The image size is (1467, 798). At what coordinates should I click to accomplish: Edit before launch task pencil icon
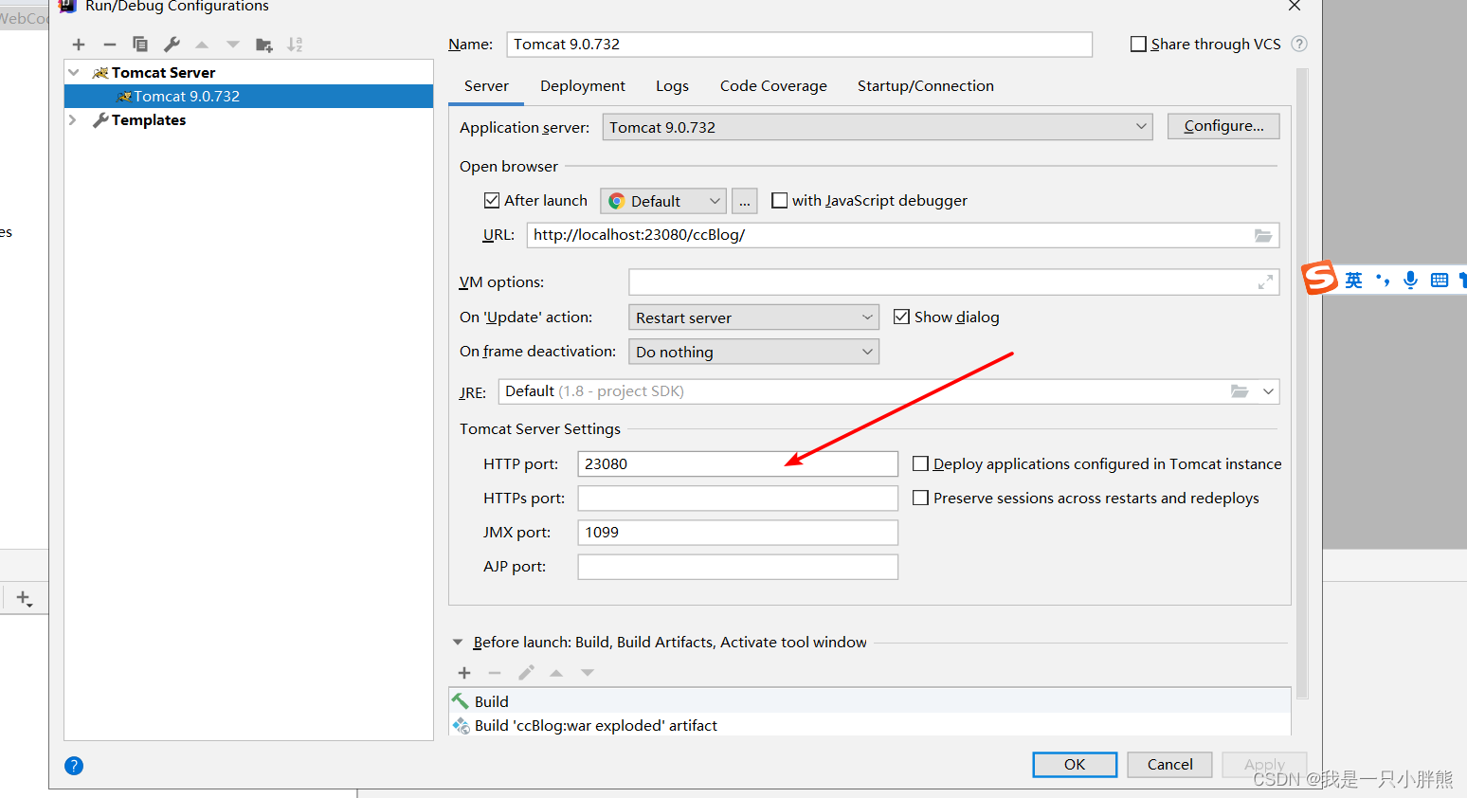pyautogui.click(x=526, y=673)
